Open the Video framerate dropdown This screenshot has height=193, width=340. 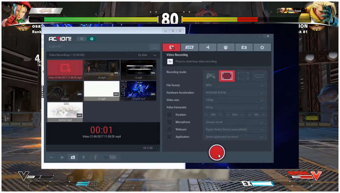coord(235,107)
